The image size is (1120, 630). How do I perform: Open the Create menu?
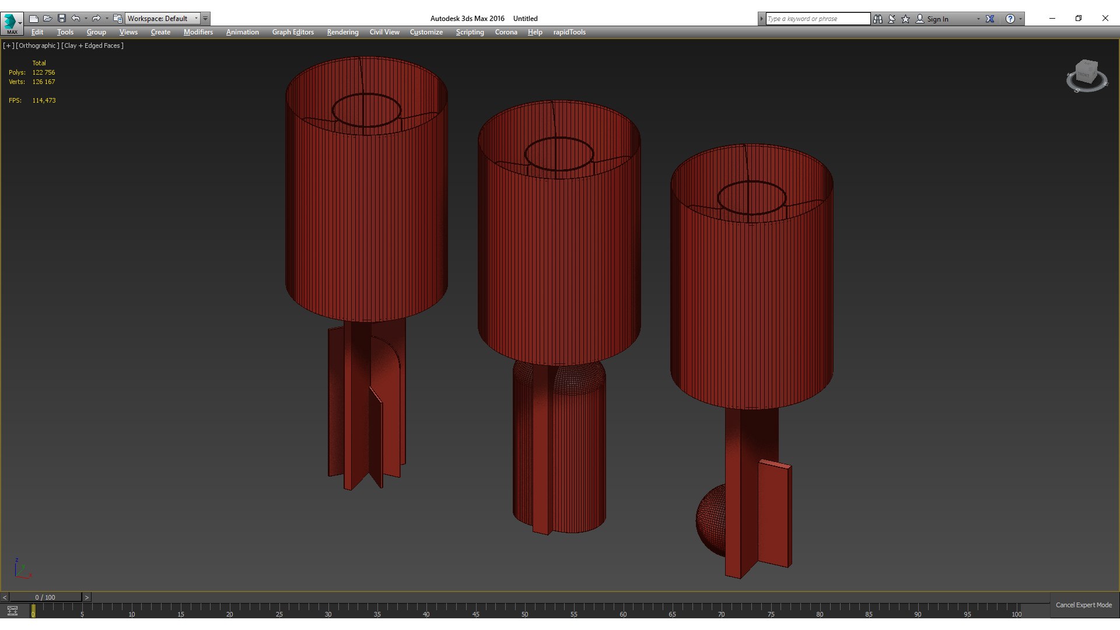(160, 32)
